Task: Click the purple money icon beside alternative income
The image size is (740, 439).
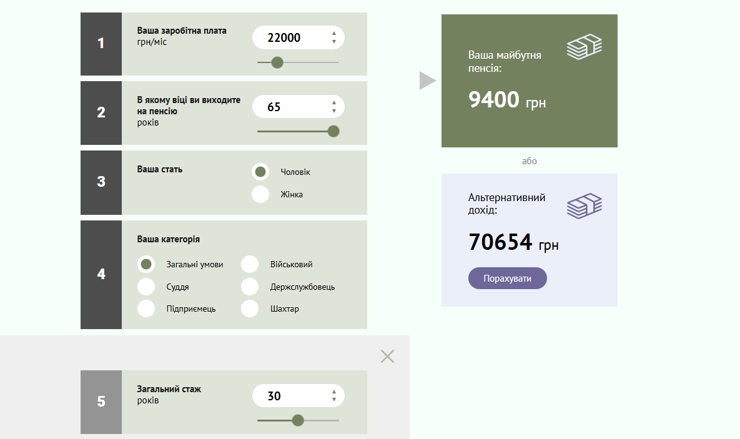Action: click(584, 206)
